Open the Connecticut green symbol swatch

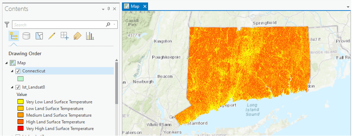click(21, 79)
